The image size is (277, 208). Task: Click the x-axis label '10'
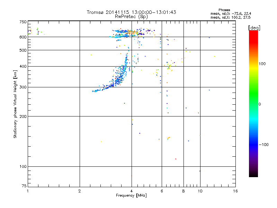coord(200,191)
